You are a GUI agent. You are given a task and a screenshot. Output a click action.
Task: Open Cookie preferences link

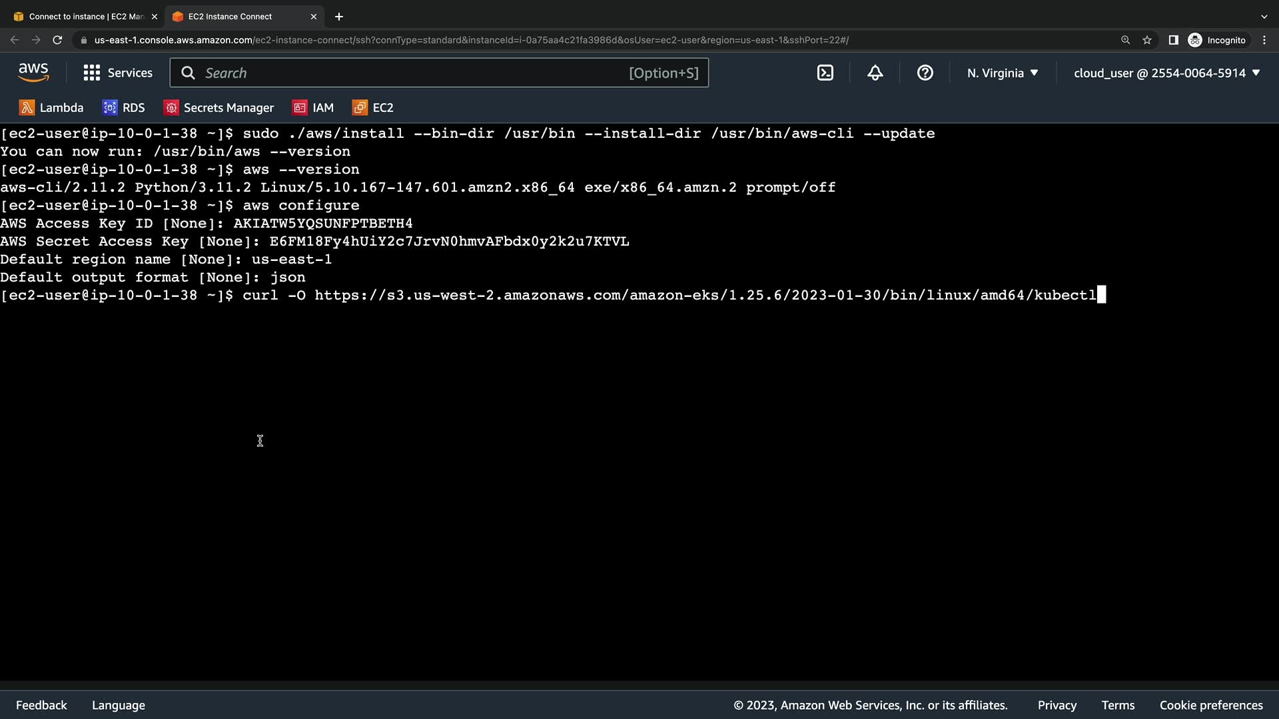1210,705
